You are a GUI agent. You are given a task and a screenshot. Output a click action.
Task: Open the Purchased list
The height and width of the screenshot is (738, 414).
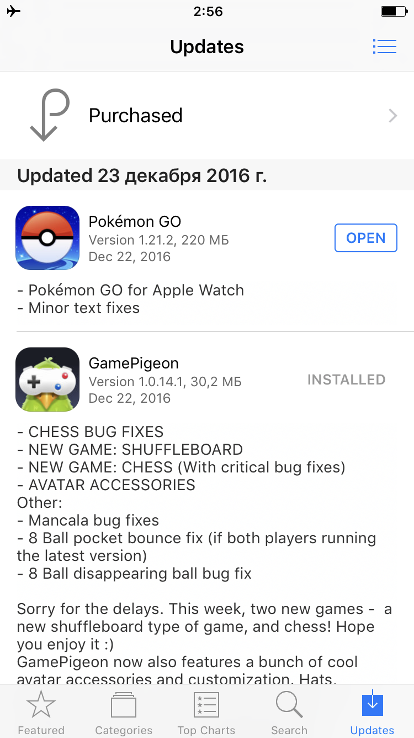pos(207,116)
